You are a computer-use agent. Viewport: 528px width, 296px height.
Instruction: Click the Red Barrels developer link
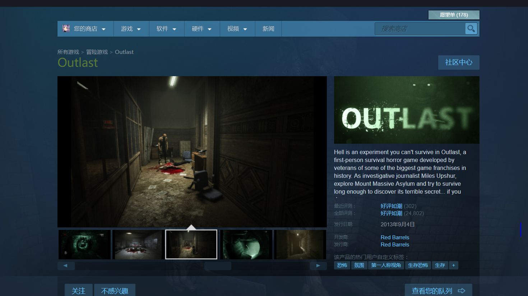[x=395, y=237]
